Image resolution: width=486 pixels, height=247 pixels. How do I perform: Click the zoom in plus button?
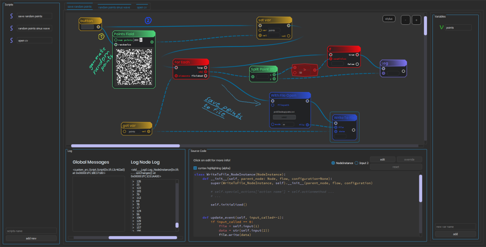(x=416, y=20)
